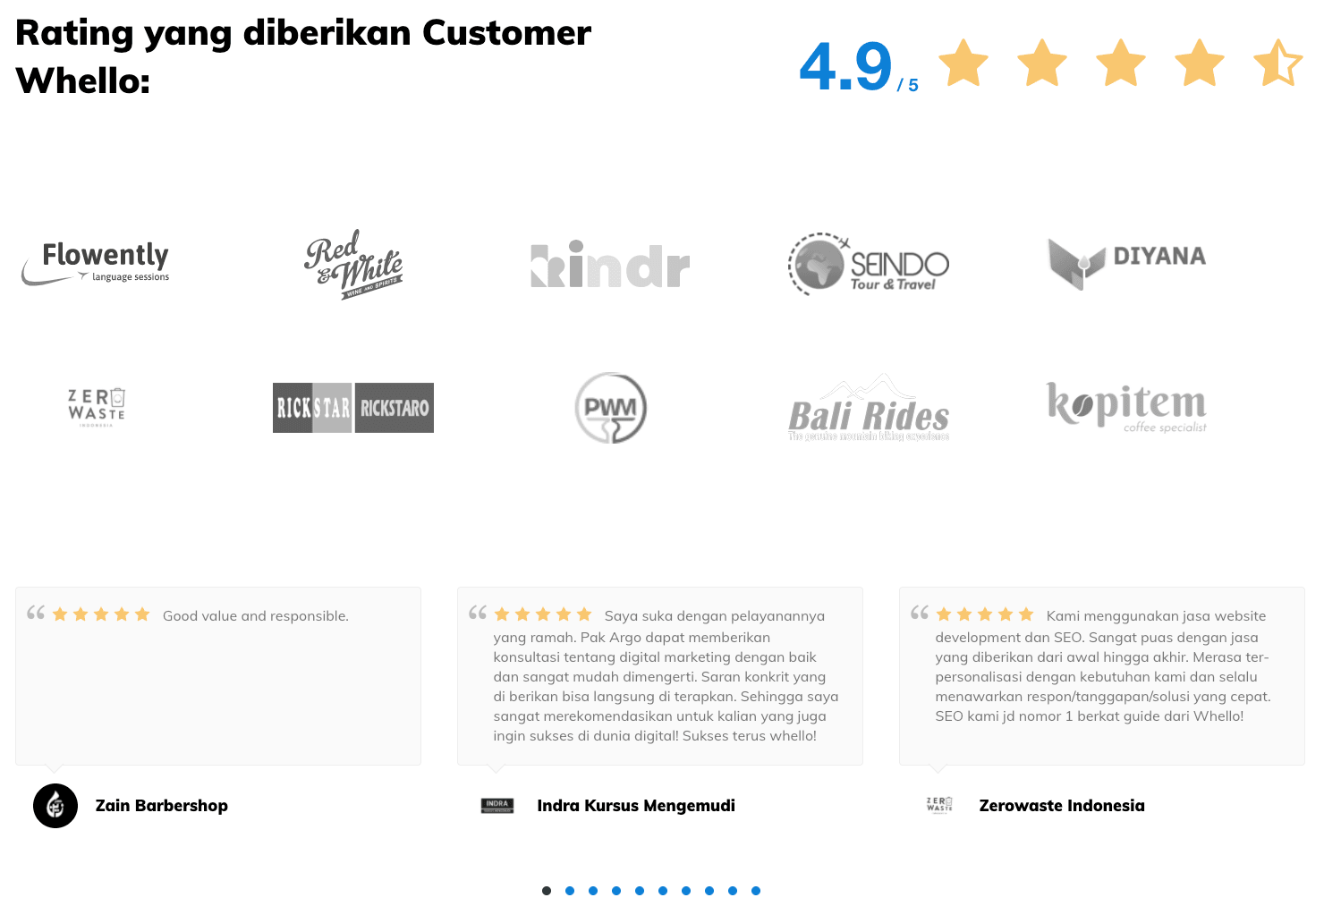Screen dimensions: 1324x906
Task: Click the Zain Barbershop avatar
Action: (x=55, y=806)
